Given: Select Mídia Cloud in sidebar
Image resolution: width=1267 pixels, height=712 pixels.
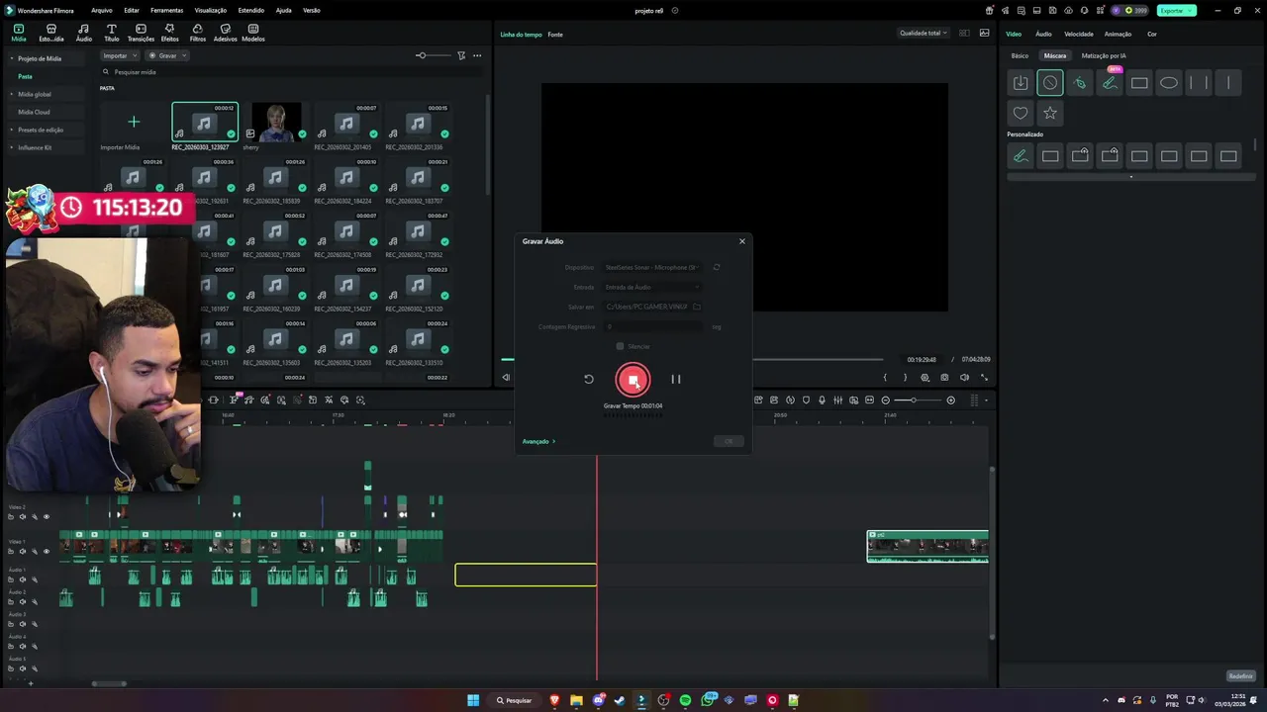Looking at the screenshot, I should [x=34, y=112].
